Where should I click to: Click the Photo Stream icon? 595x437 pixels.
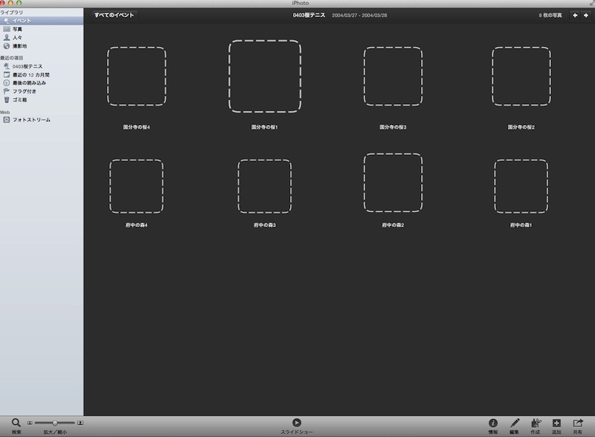click(7, 120)
